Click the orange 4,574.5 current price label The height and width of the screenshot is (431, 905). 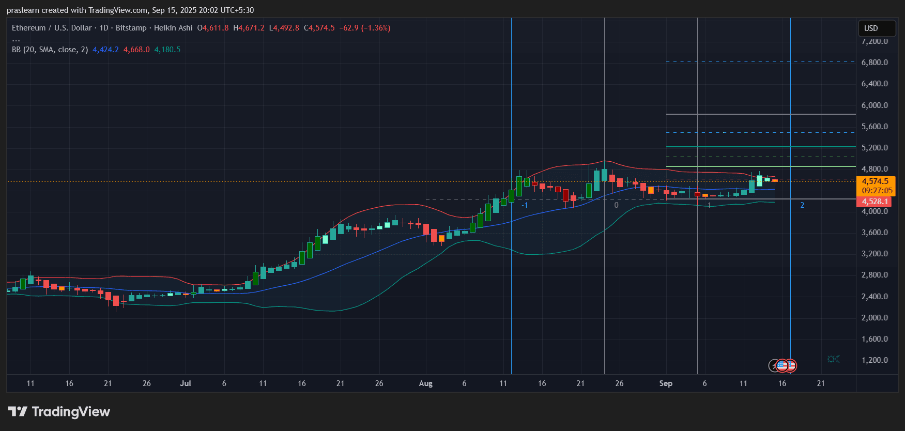coord(875,181)
